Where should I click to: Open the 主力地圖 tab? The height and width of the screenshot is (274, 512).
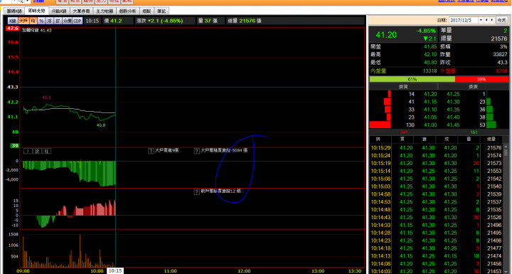tap(105, 11)
